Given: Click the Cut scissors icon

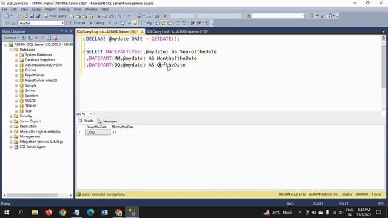Looking at the screenshot, I should [x=99, y=16].
